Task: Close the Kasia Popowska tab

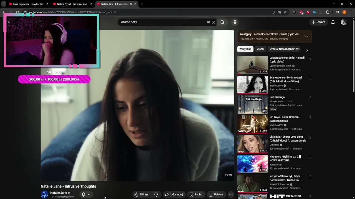Action: [47, 4]
